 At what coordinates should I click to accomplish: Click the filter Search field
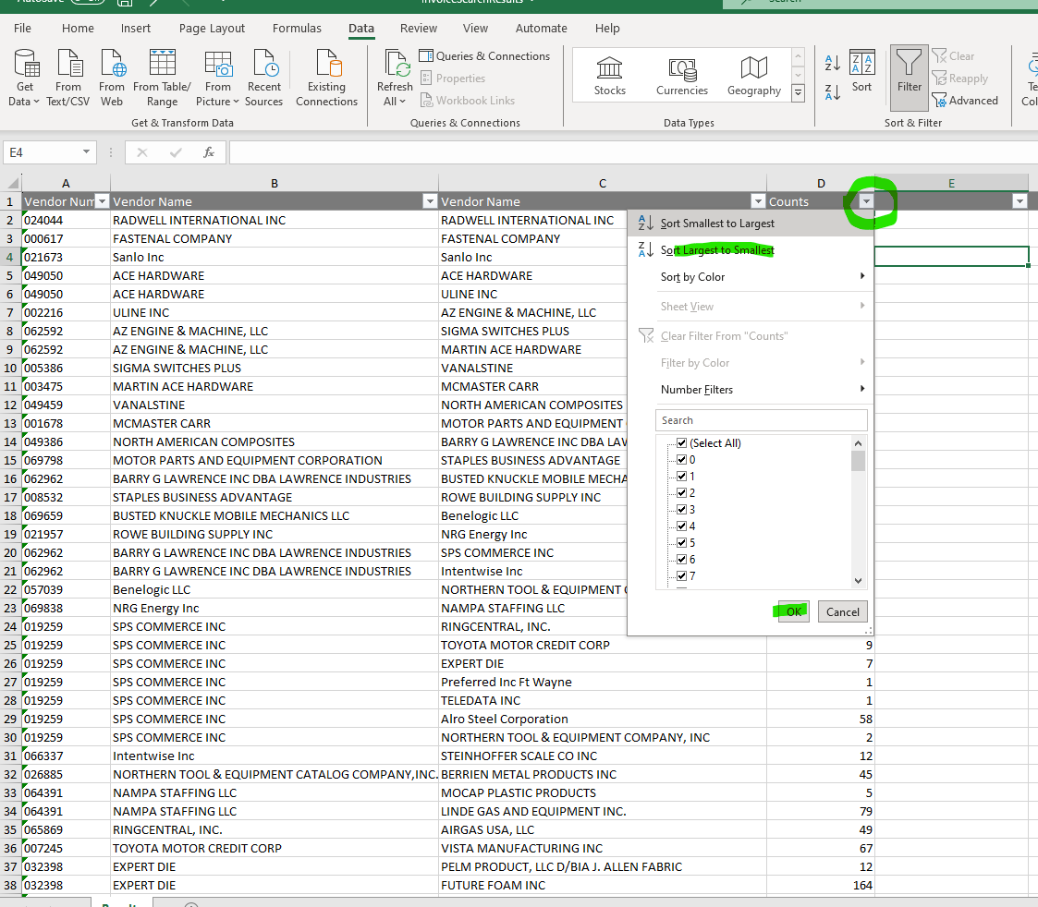pyautogui.click(x=762, y=420)
